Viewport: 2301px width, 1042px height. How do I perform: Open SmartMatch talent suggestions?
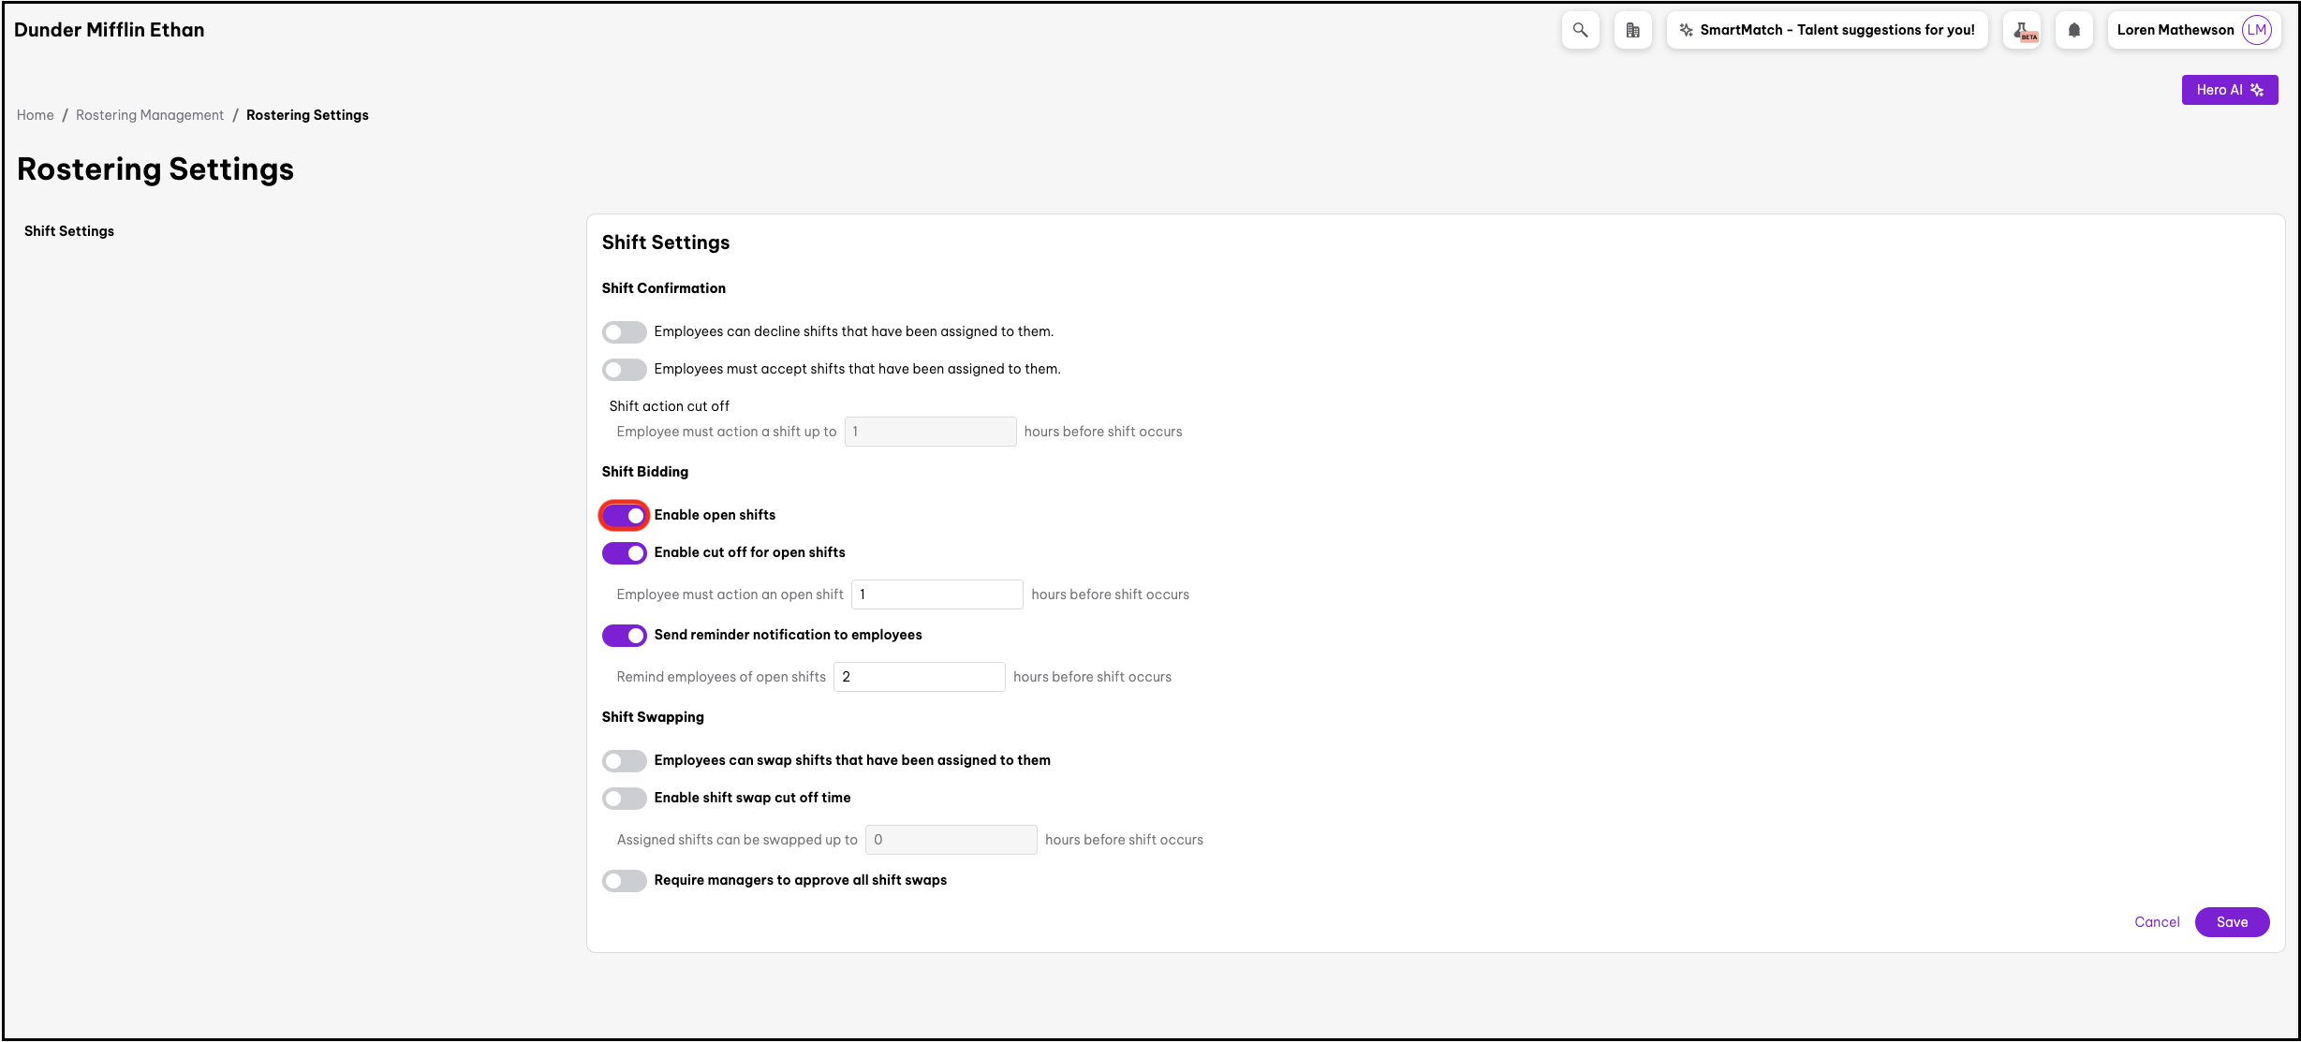pyautogui.click(x=1826, y=30)
